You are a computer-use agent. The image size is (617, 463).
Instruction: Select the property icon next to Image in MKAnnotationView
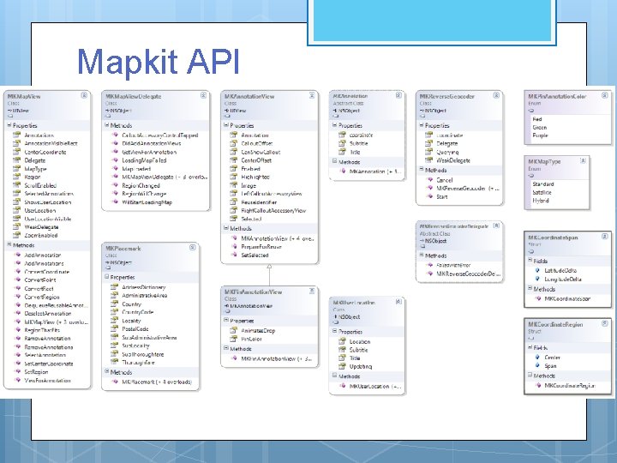(234, 185)
